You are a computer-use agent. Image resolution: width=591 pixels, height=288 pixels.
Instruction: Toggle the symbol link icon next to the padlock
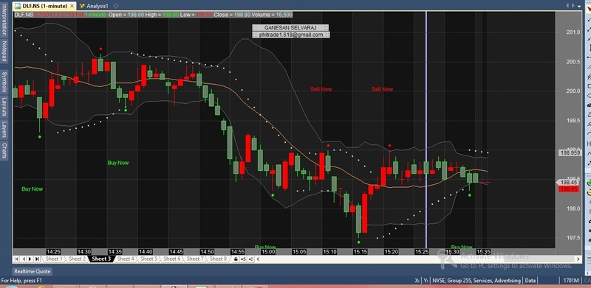pos(243,259)
